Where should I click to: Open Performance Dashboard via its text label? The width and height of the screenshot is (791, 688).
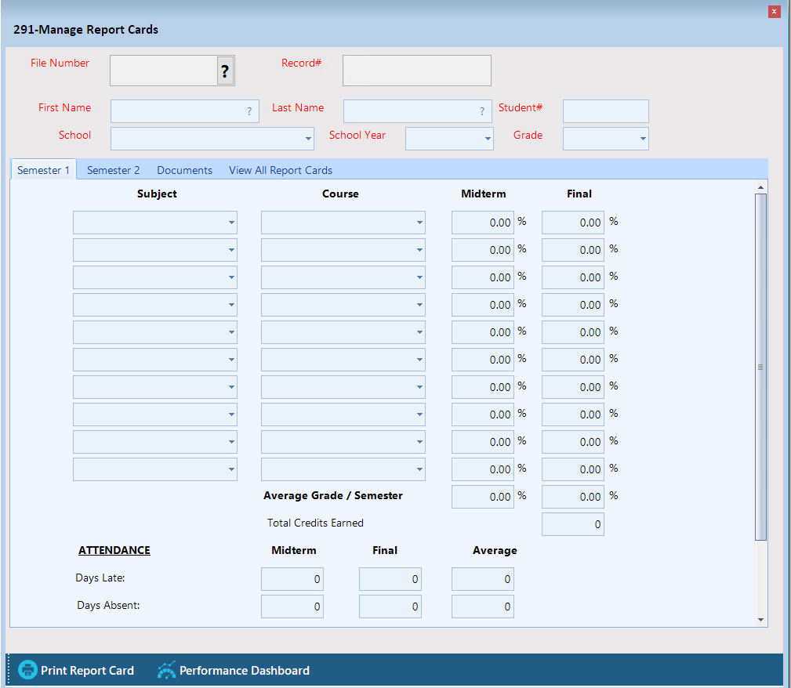coord(244,671)
